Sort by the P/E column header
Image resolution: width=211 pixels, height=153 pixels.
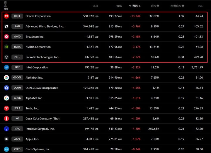(200, 6)
